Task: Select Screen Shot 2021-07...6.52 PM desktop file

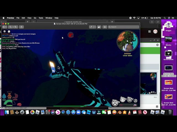Action: click(168, 100)
